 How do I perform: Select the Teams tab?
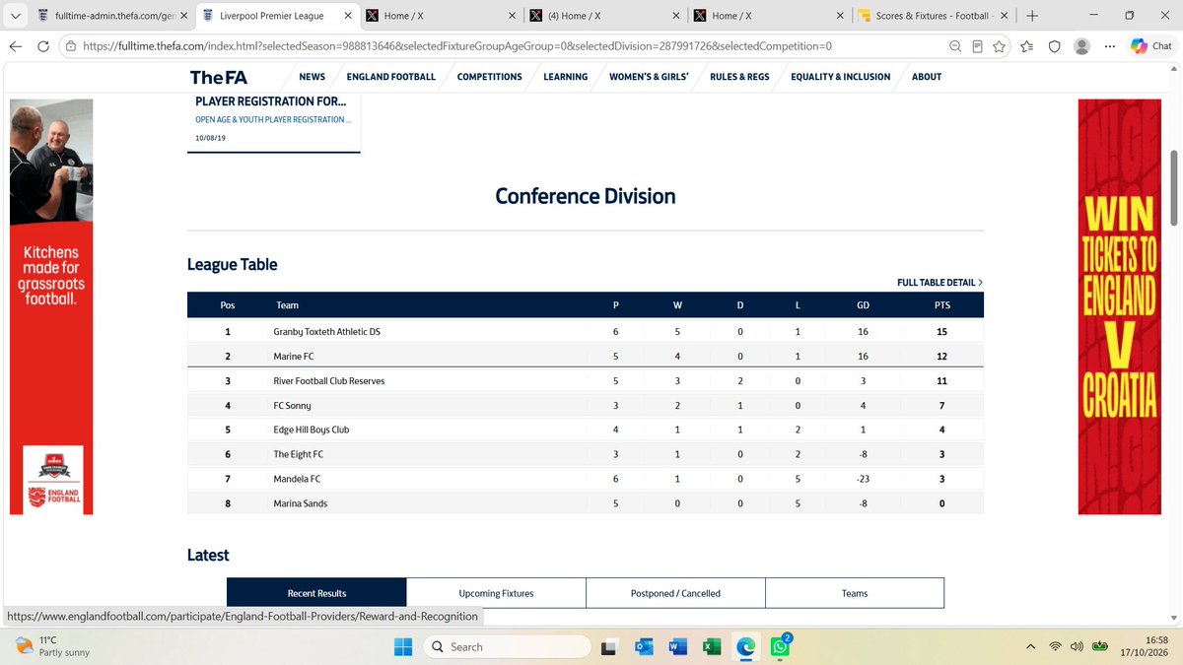pyautogui.click(x=855, y=593)
